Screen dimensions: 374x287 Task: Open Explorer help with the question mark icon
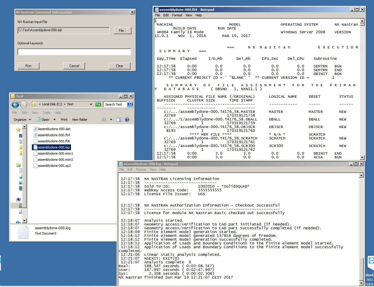click(x=127, y=120)
